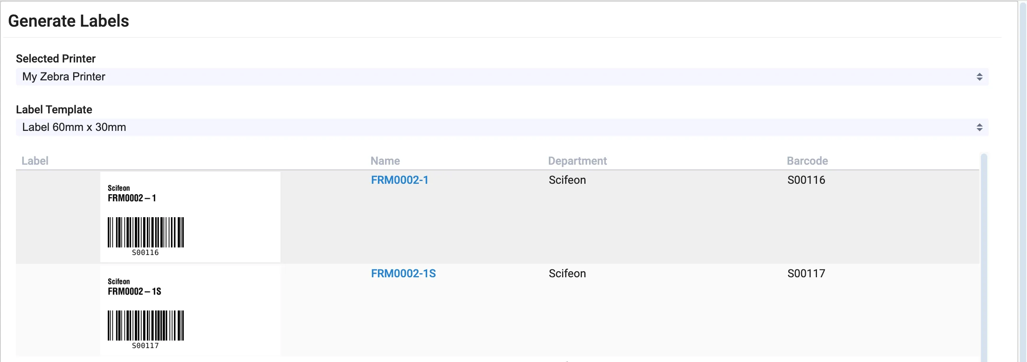Open the FRM0002-1S link
The height and width of the screenshot is (362, 1027).
403,274
